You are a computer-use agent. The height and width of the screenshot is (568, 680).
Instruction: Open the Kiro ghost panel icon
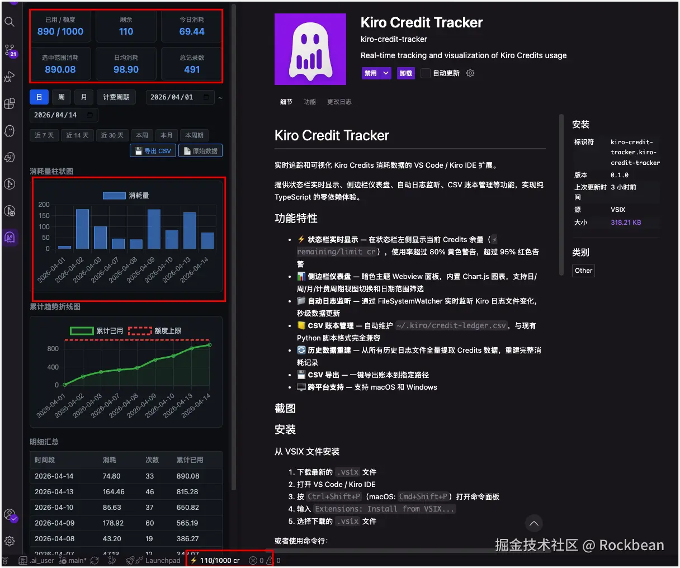pos(10,130)
